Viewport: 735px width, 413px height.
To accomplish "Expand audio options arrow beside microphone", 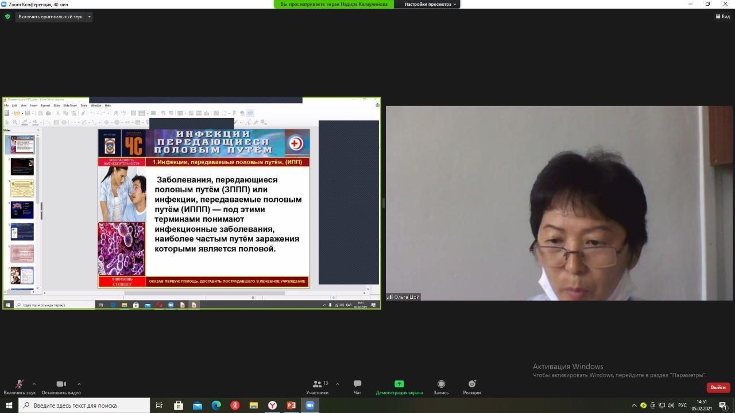I will coord(34,384).
